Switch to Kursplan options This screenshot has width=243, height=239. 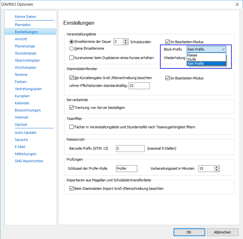[x=22, y=96]
